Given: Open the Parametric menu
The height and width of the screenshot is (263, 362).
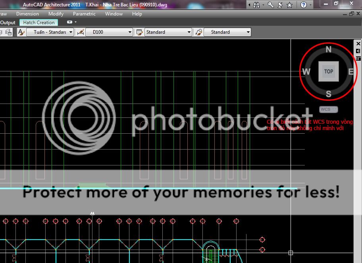Looking at the screenshot, I should pos(84,14).
